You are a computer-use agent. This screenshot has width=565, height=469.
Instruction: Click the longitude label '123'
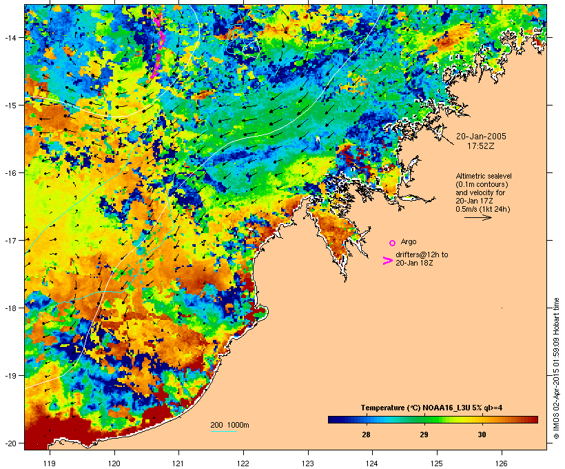coord(308,463)
